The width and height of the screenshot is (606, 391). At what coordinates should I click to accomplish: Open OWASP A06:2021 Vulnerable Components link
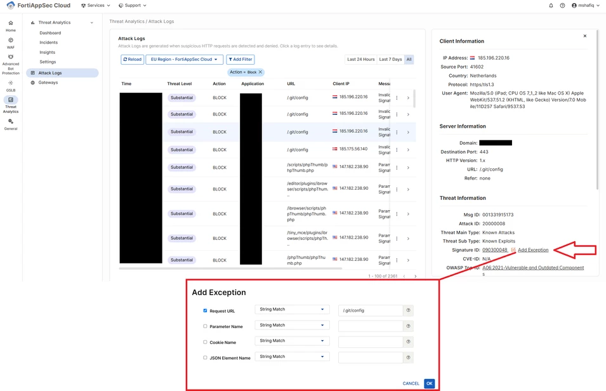pos(533,268)
